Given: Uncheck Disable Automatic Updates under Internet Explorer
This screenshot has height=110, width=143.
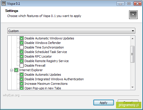Looking at the screenshot, I should 22,75.
